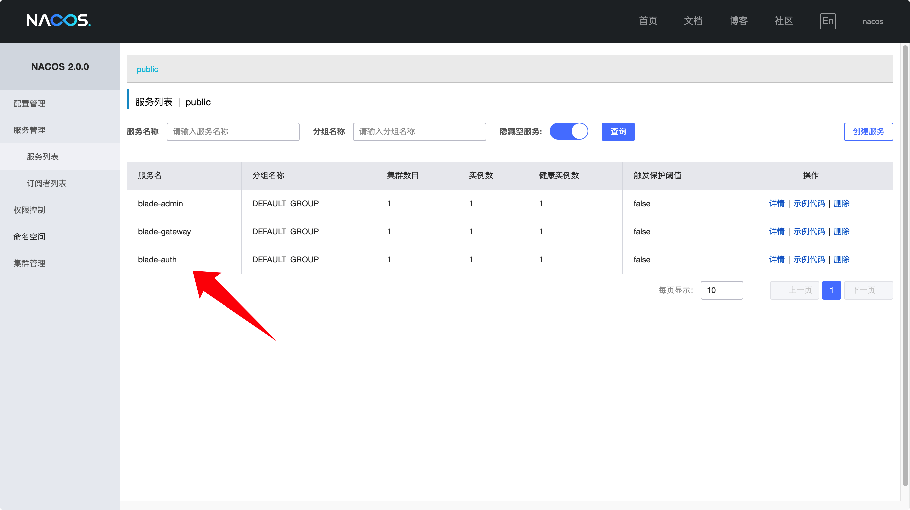Switch language with the En button
Viewport: 910px width, 510px height.
pyautogui.click(x=828, y=21)
